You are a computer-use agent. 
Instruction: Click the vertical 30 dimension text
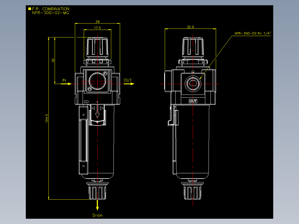tap(53, 60)
